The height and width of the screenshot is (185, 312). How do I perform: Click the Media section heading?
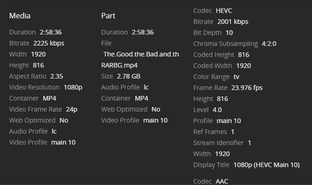point(20,16)
